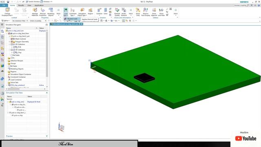The height and width of the screenshot is (147, 261).
Task: Select the Load Container tree item
Action: (16, 80)
